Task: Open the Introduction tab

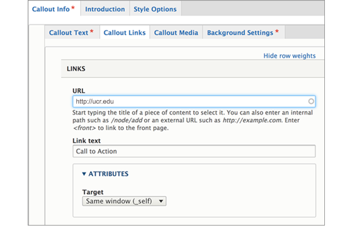Action: click(x=104, y=9)
